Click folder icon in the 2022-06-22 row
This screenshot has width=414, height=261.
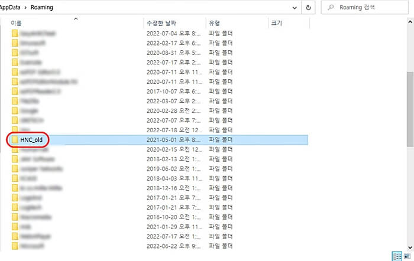pyautogui.click(x=15, y=246)
